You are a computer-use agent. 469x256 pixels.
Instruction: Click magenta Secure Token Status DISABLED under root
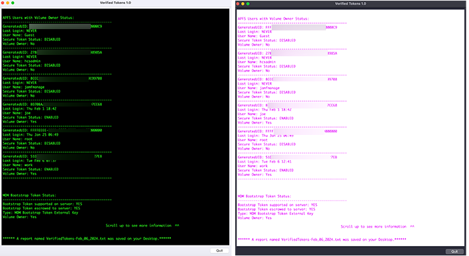click(267, 144)
